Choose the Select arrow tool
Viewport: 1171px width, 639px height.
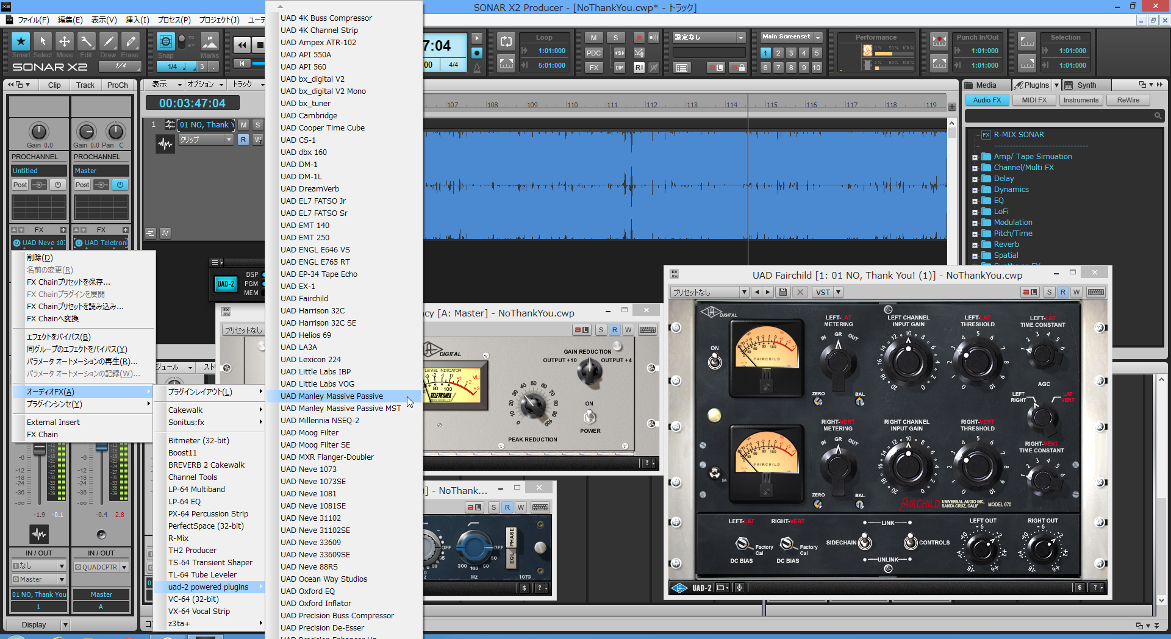click(x=43, y=41)
